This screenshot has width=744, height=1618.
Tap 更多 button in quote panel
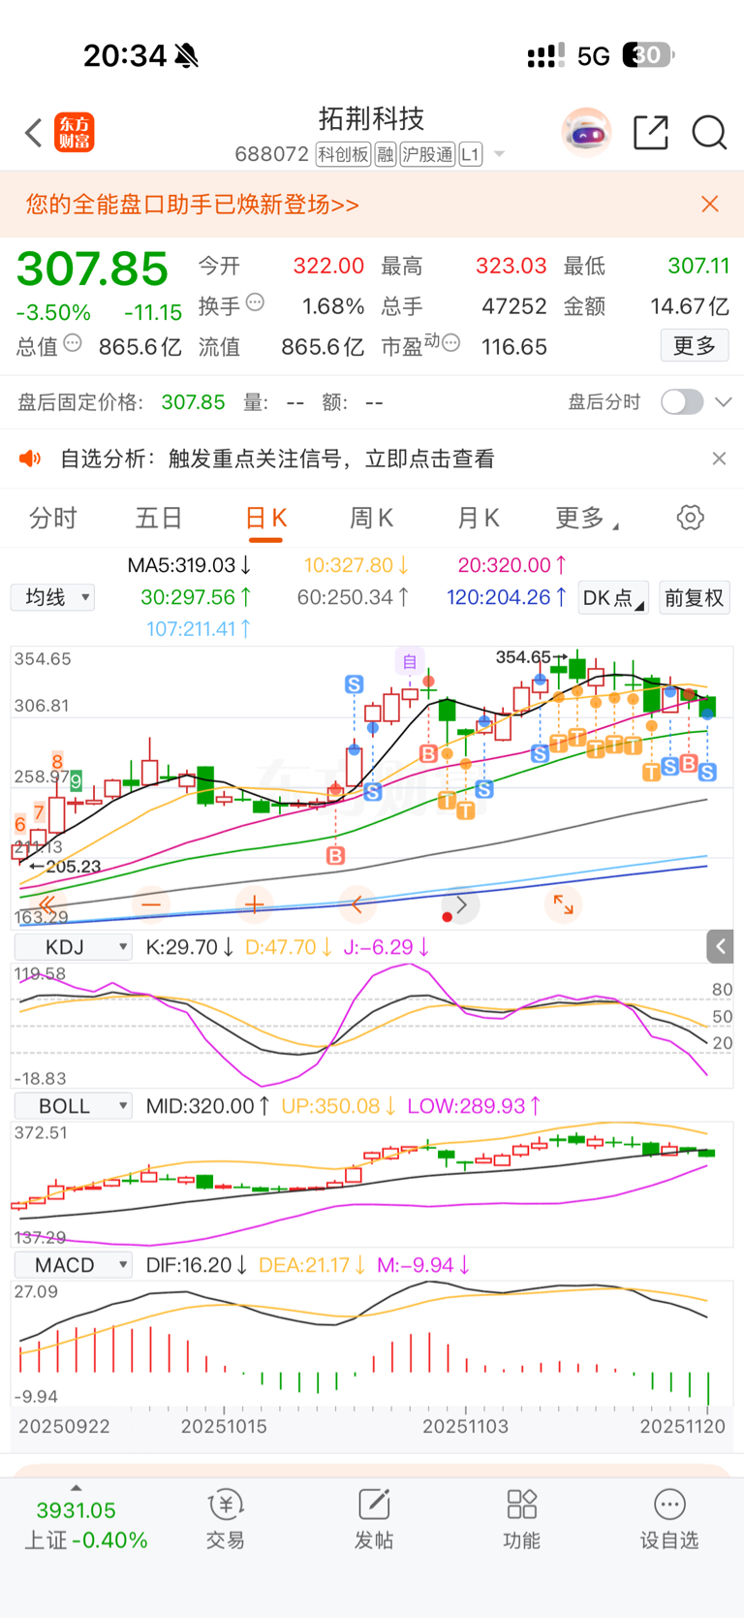pos(695,345)
